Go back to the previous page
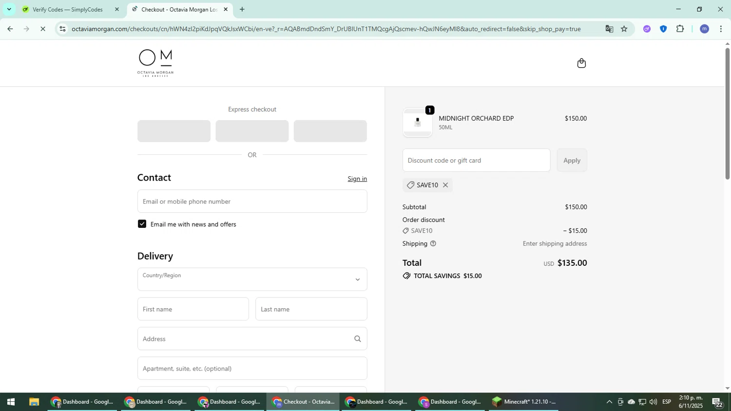731x411 pixels. 10,29
